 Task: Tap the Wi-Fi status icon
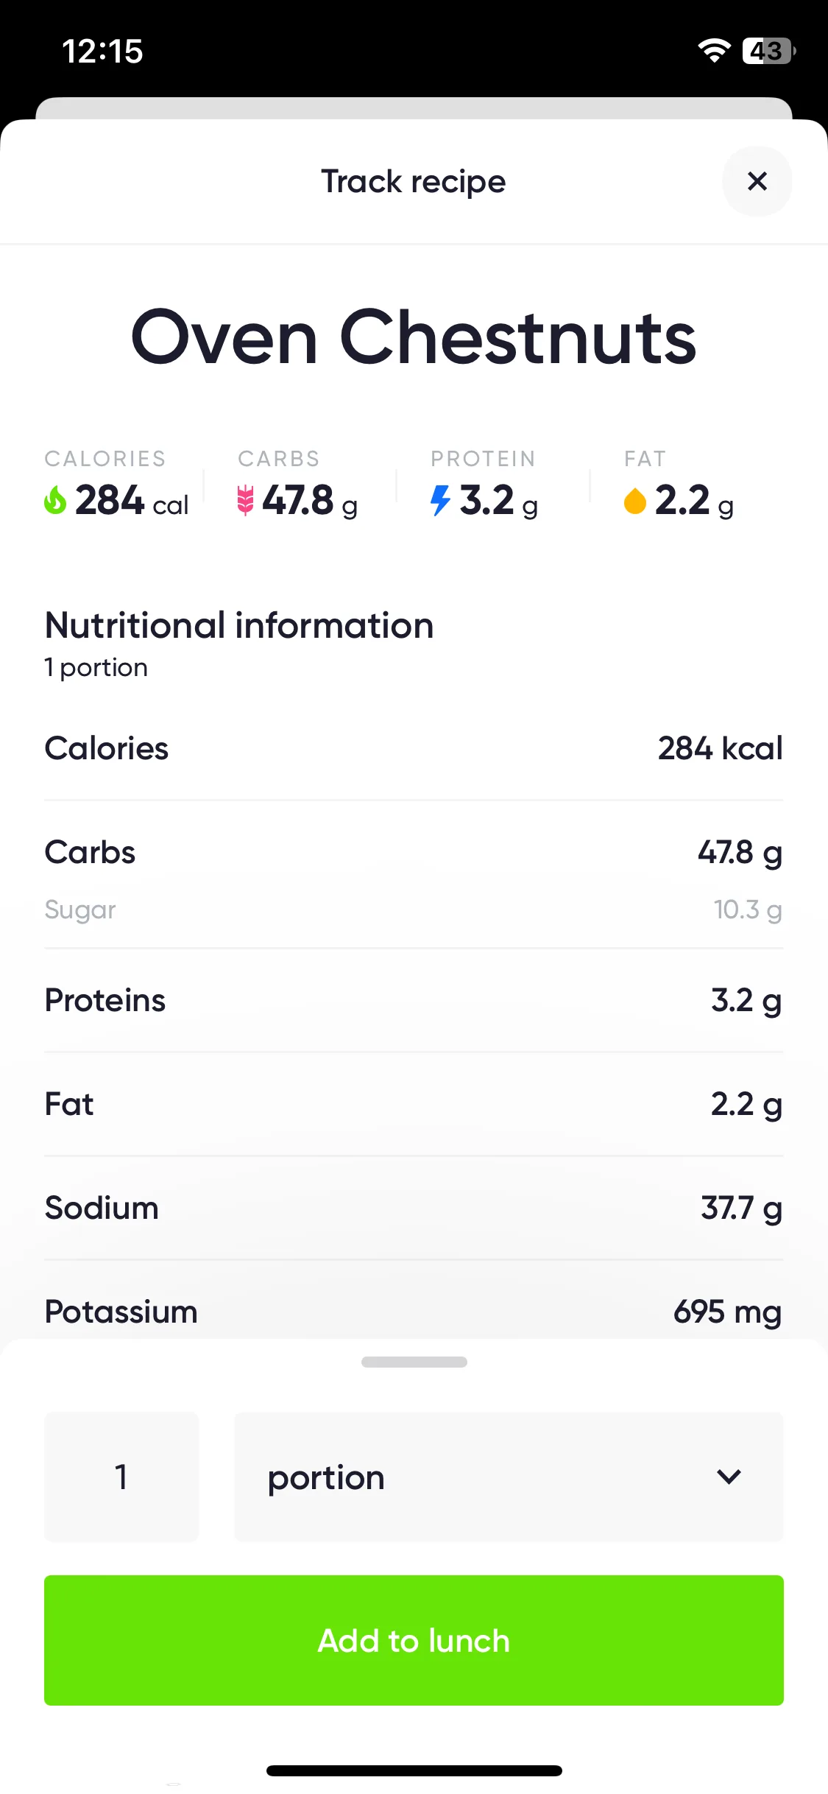coord(714,51)
